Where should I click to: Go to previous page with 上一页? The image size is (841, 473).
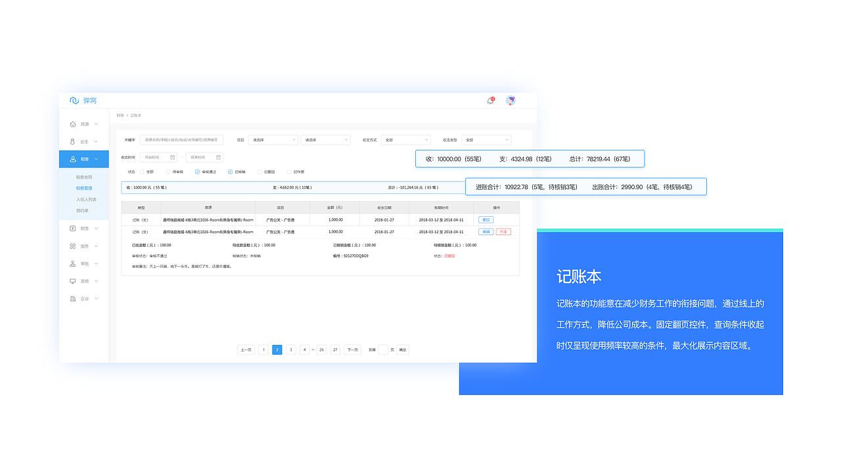coord(246,350)
